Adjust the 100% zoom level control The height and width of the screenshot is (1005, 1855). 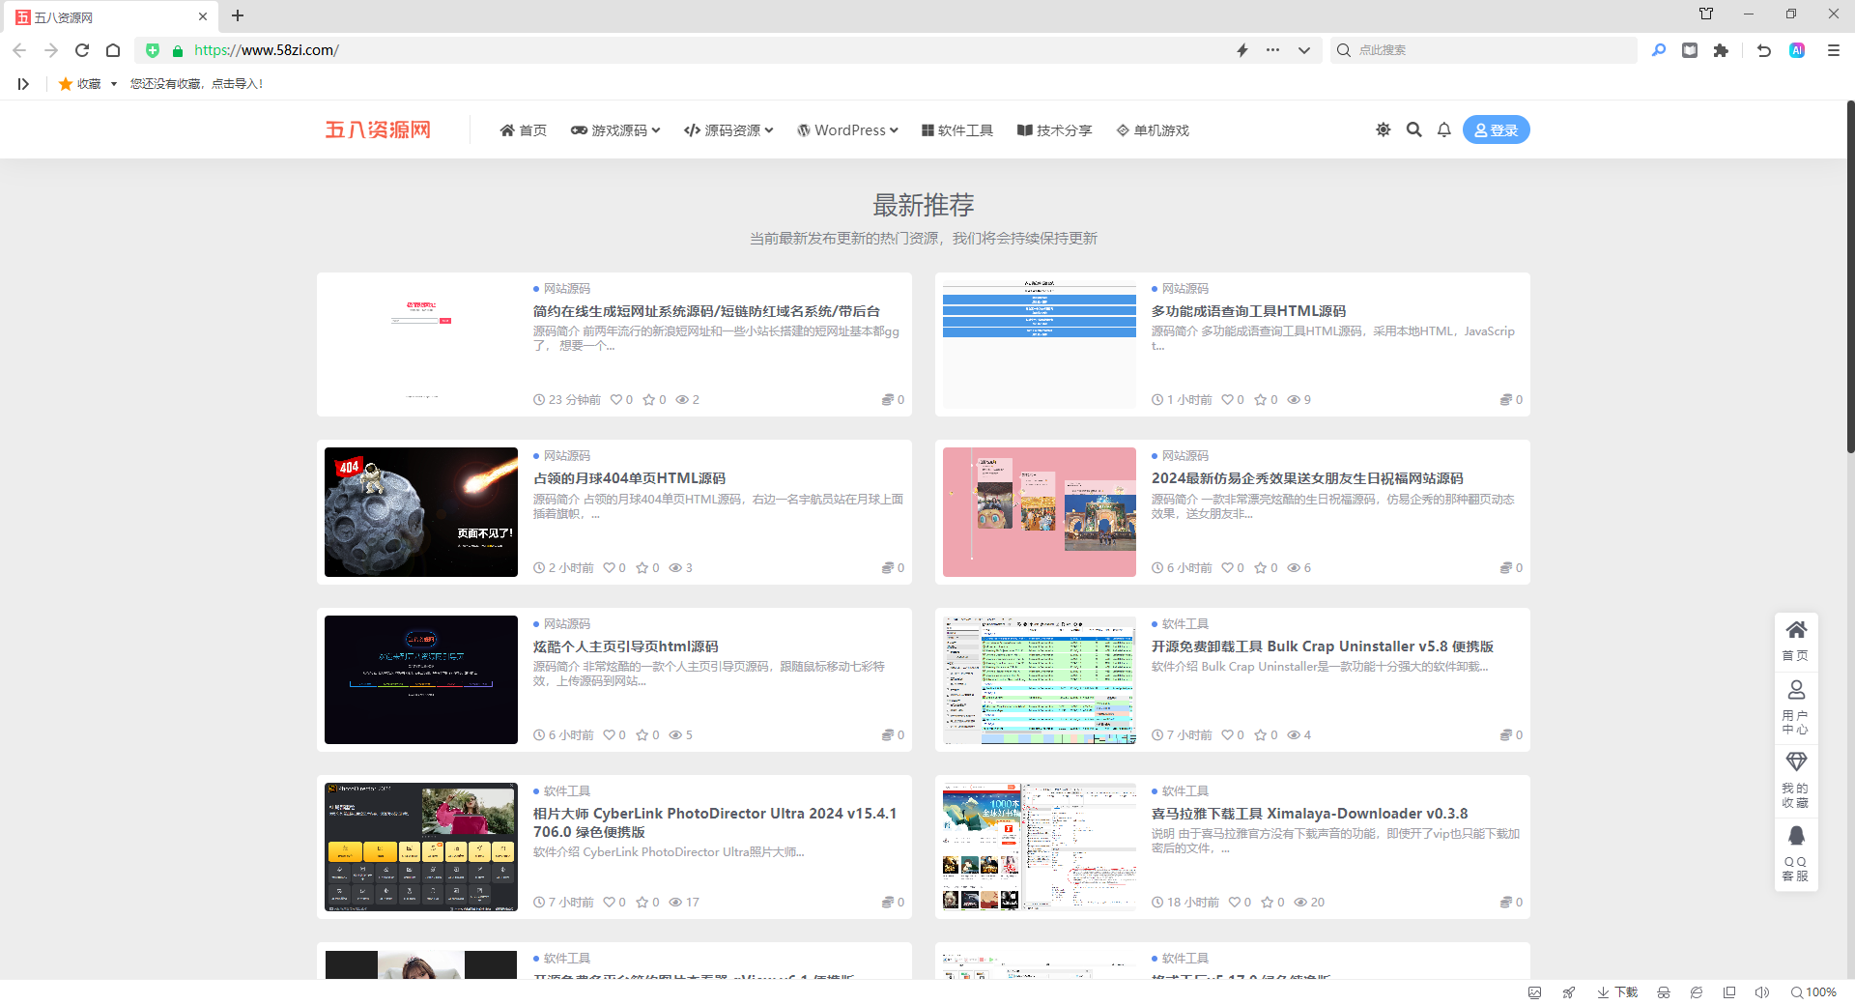pos(1813,992)
